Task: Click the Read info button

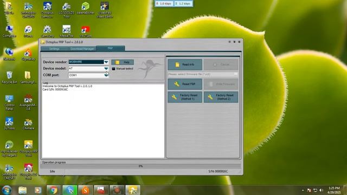Action: pos(185,64)
